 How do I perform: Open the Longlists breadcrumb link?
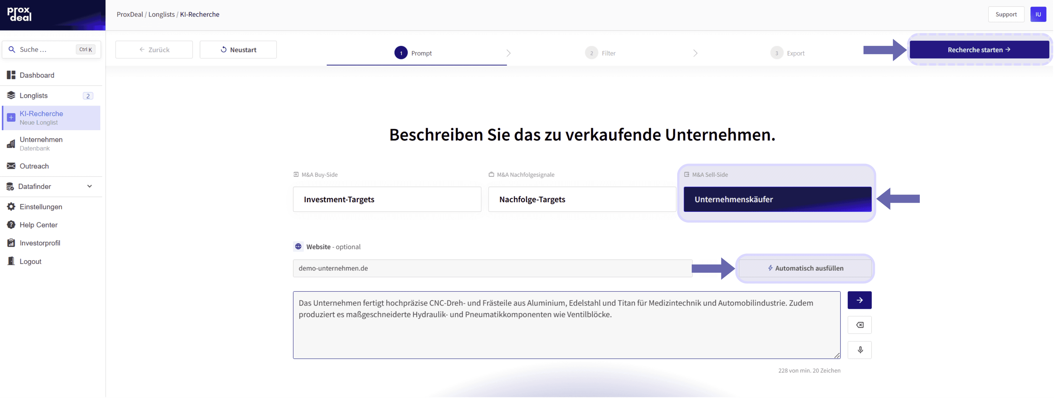[162, 14]
